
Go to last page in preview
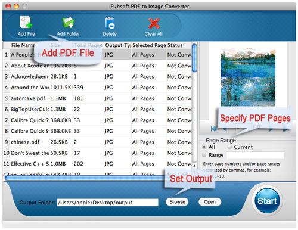(286, 129)
